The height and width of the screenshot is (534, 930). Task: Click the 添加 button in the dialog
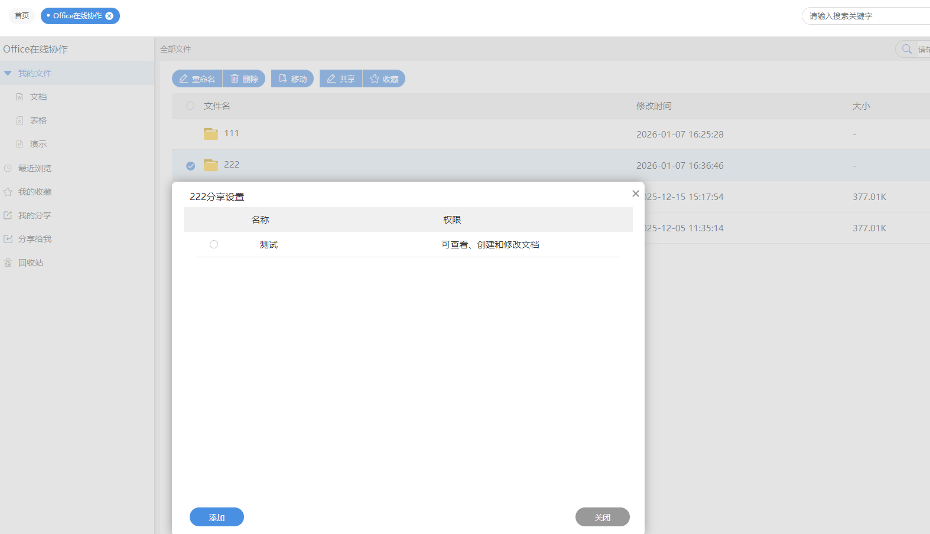pos(217,517)
